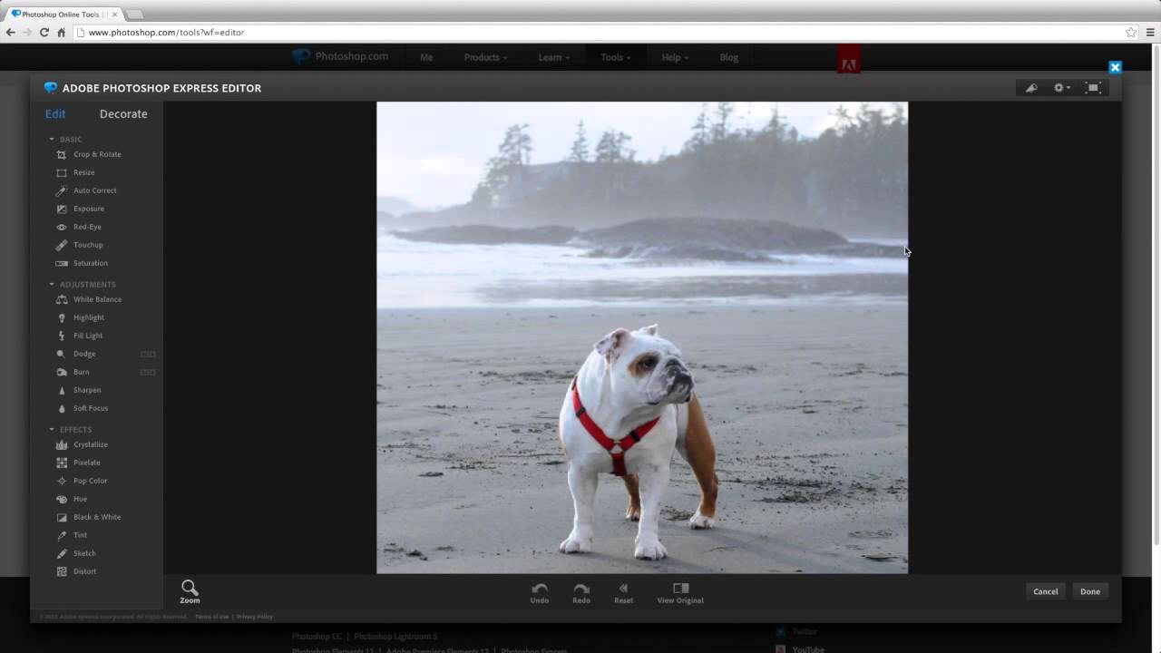Apply the Crystallize effect
Viewport: 1161px width, 653px height.
click(82, 444)
